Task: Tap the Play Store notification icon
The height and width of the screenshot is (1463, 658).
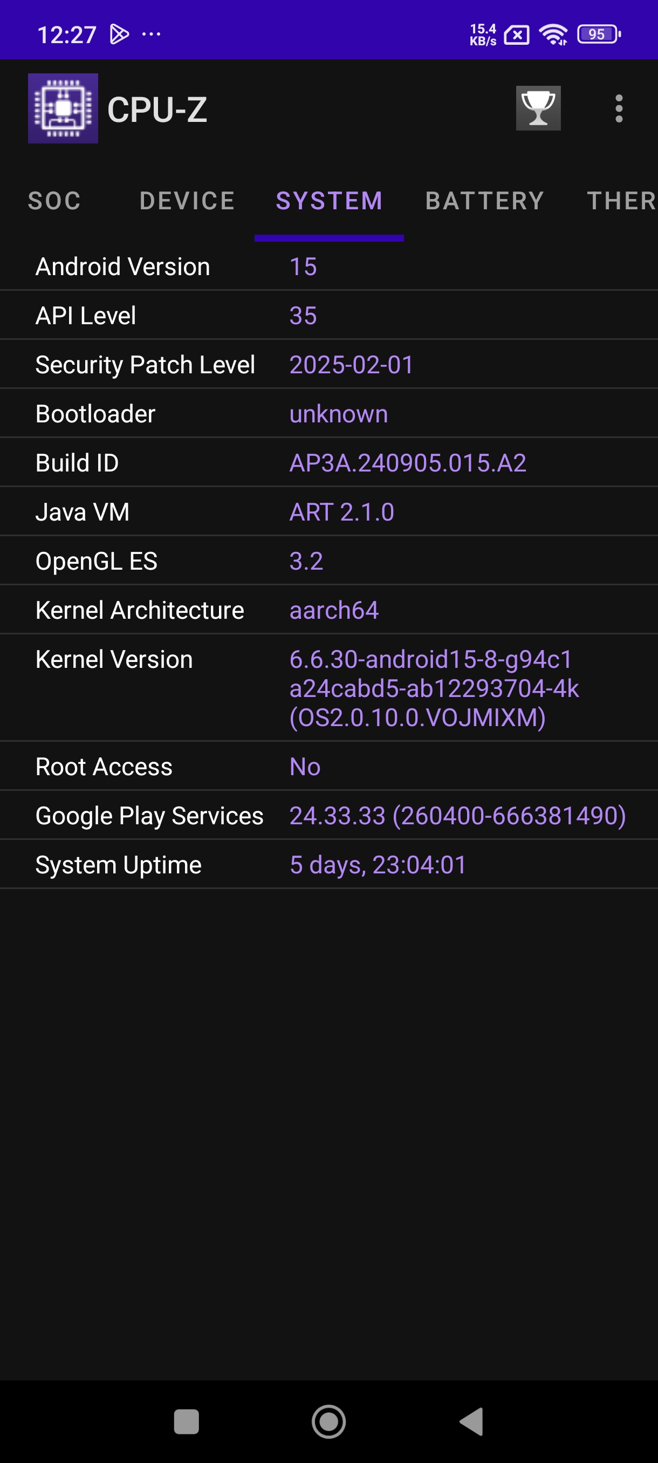Action: [119, 35]
